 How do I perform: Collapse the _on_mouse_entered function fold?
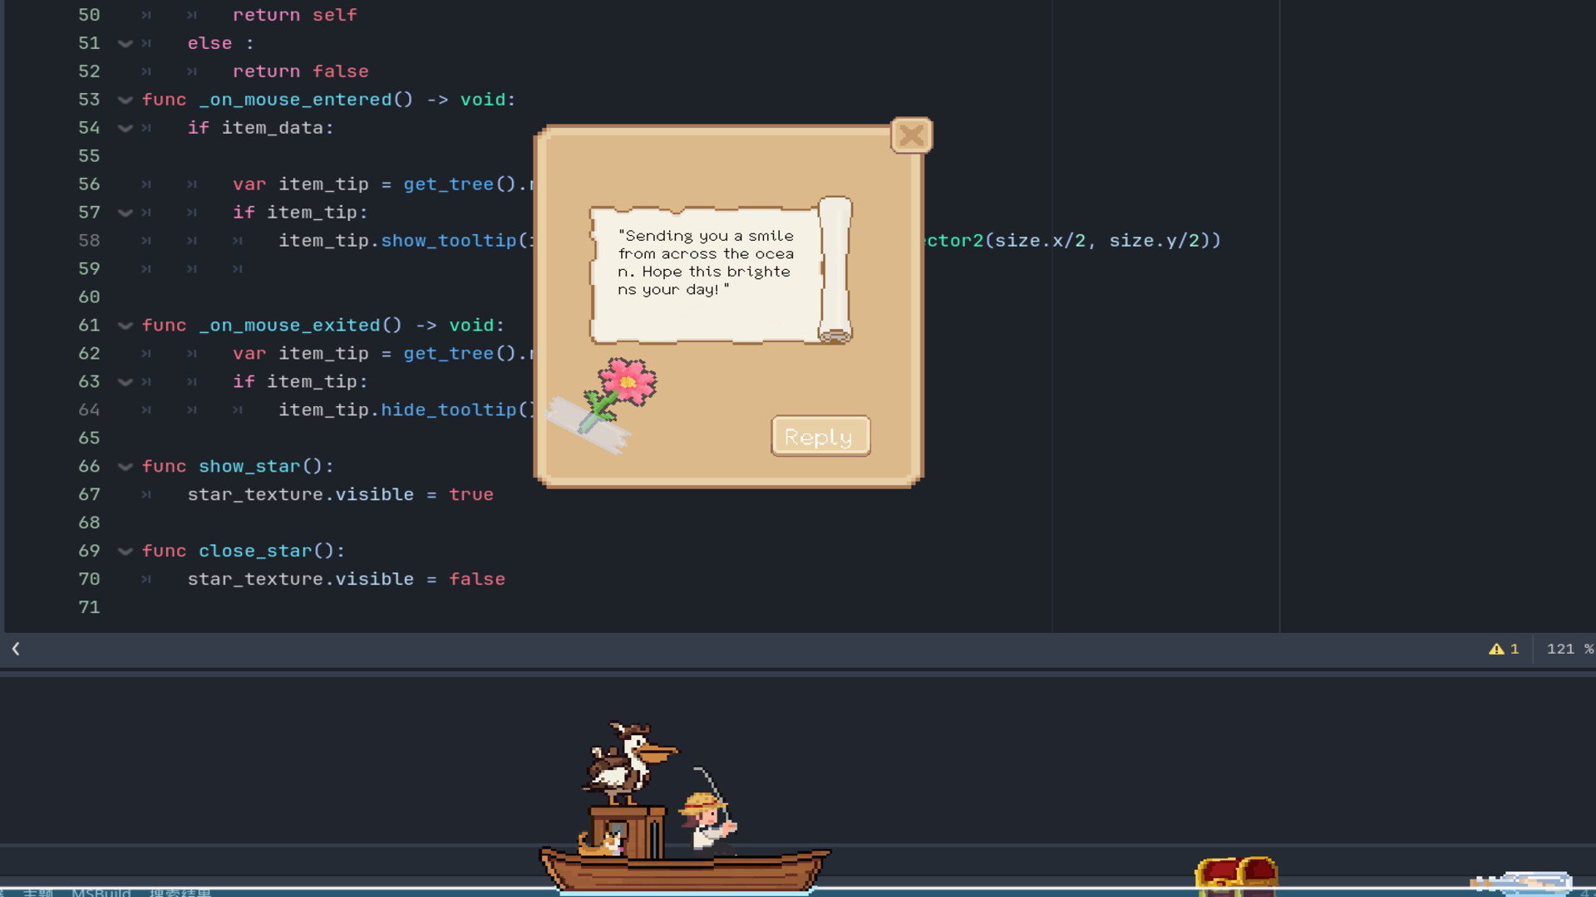point(125,100)
